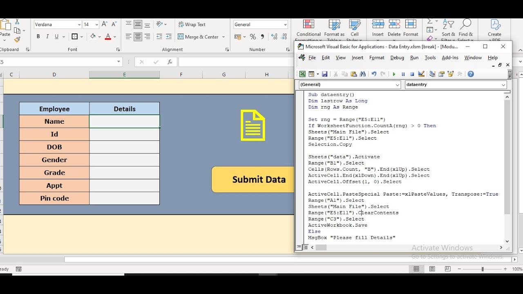Viewport: 523px width, 294px height.
Task: Click the yellow document icon on the sheet
Action: coord(253,125)
